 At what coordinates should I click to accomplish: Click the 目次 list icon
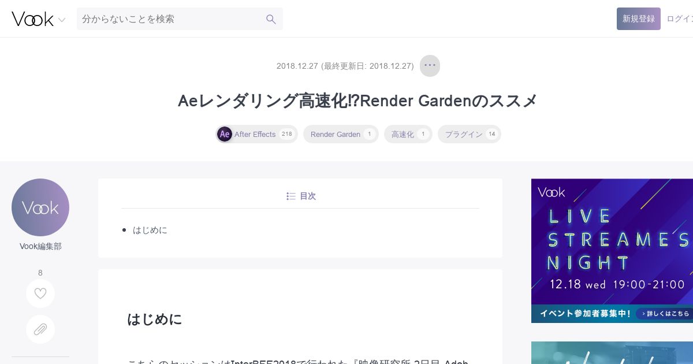tap(291, 196)
